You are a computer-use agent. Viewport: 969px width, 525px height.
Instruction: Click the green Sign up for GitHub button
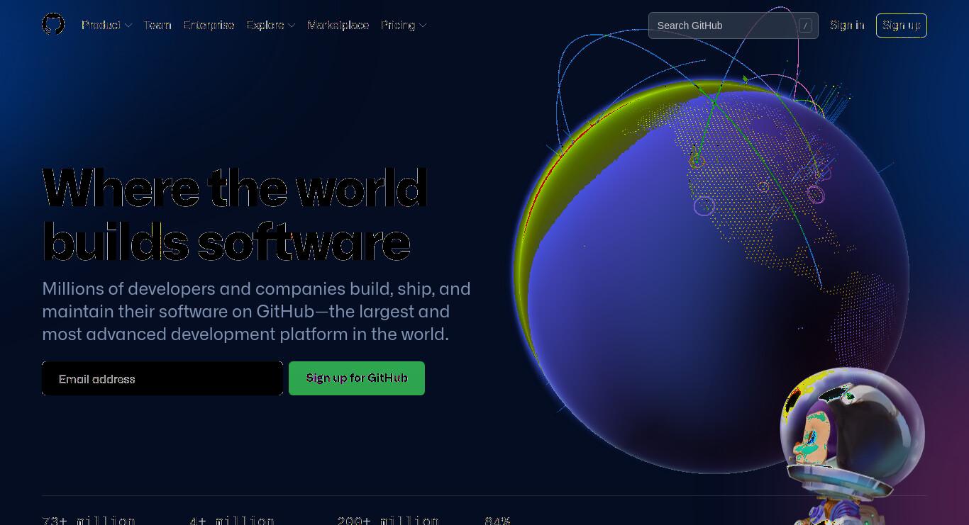click(357, 378)
